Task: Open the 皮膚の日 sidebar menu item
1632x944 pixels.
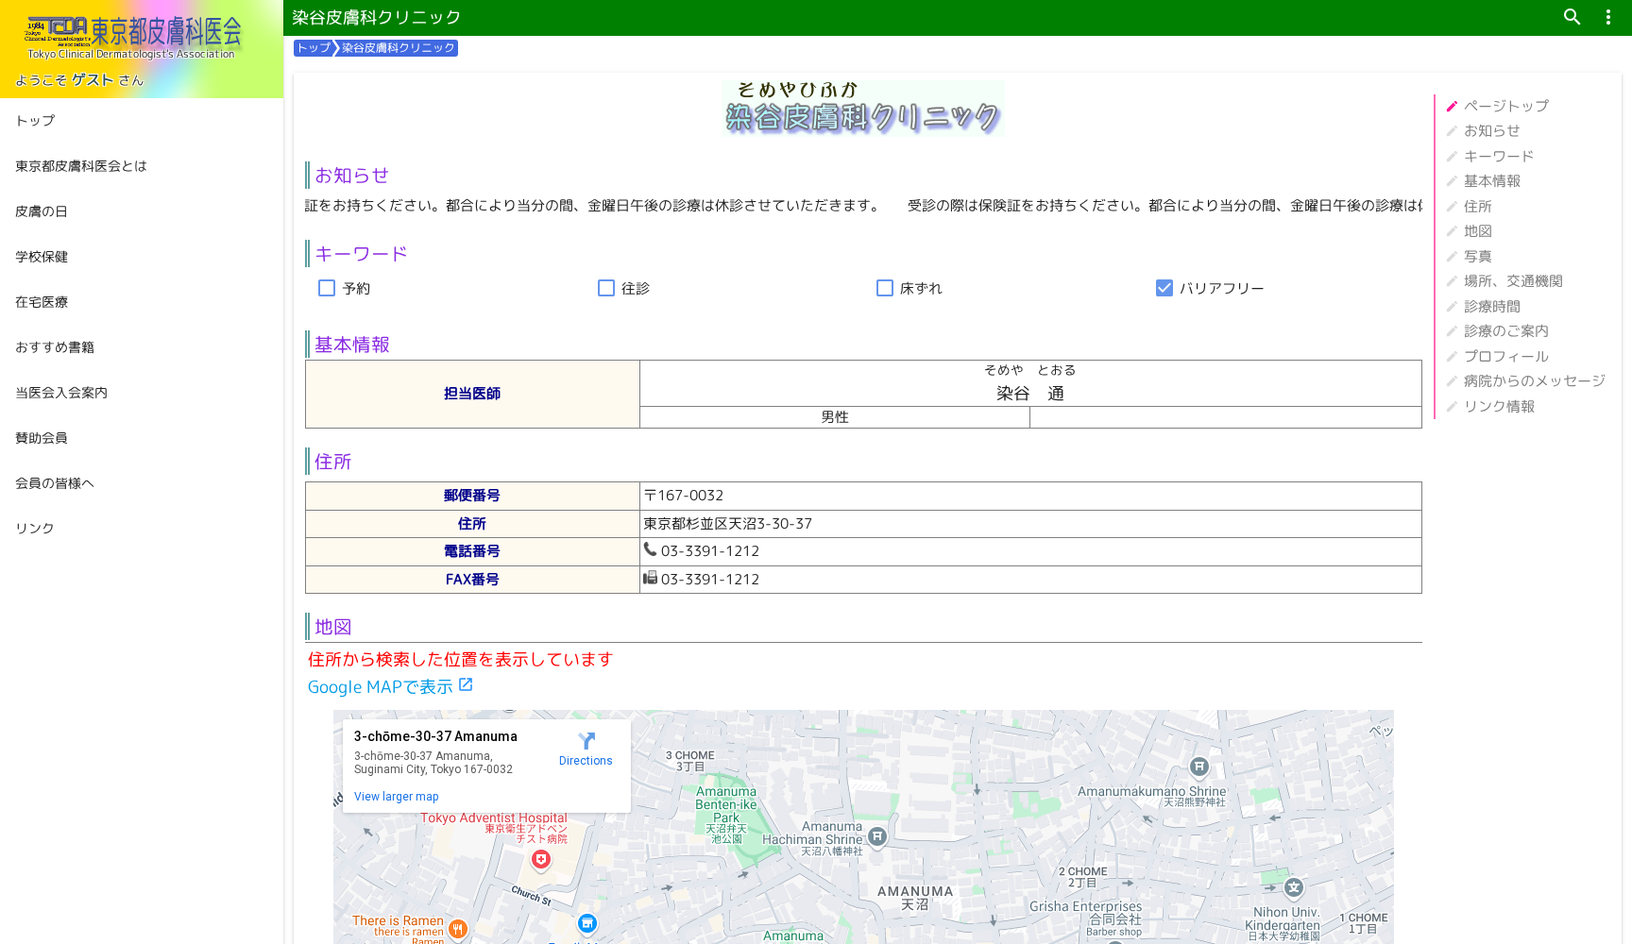Action: [41, 211]
